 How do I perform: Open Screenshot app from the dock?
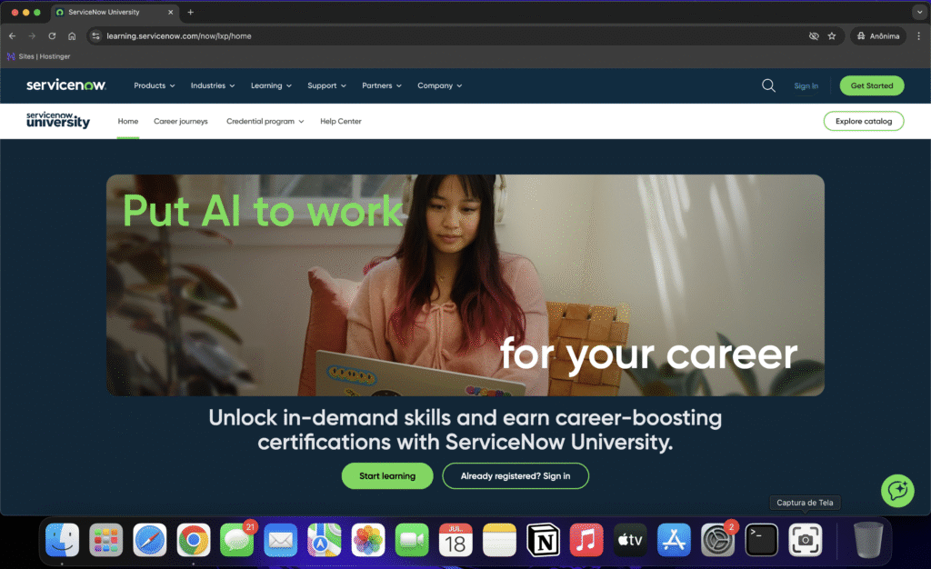pos(806,540)
